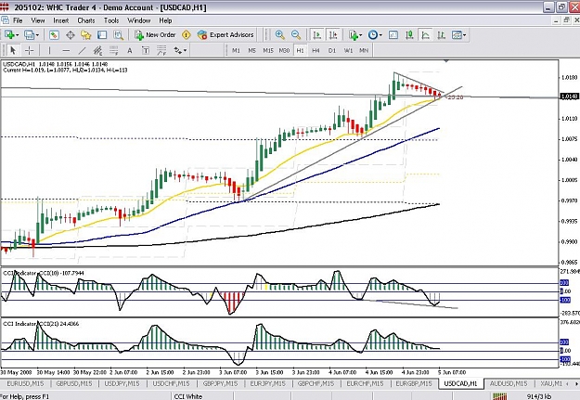Toggle the Terminal window icon
580x400 pixels.
[102, 35]
